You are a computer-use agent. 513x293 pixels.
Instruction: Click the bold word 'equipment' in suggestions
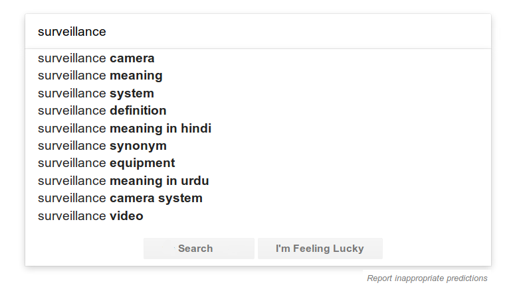142,163
